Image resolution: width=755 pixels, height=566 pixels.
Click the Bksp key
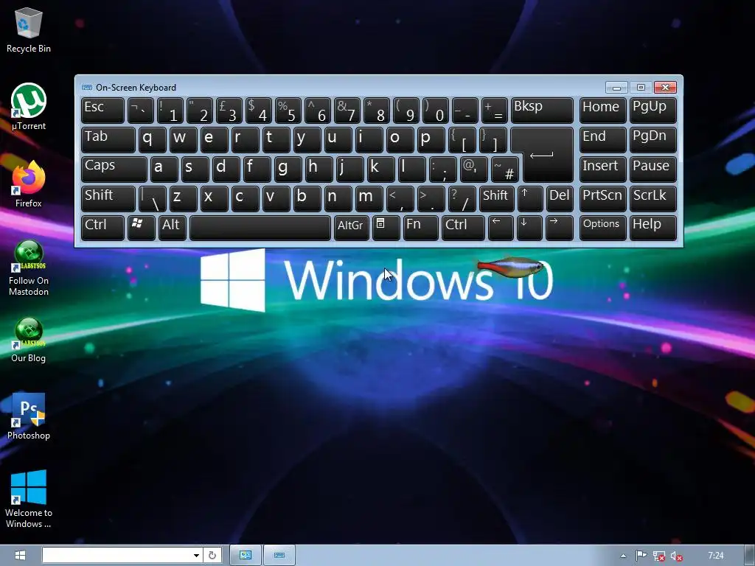(x=542, y=111)
